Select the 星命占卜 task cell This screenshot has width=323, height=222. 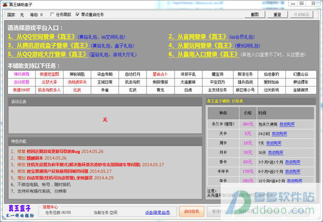pos(160,74)
